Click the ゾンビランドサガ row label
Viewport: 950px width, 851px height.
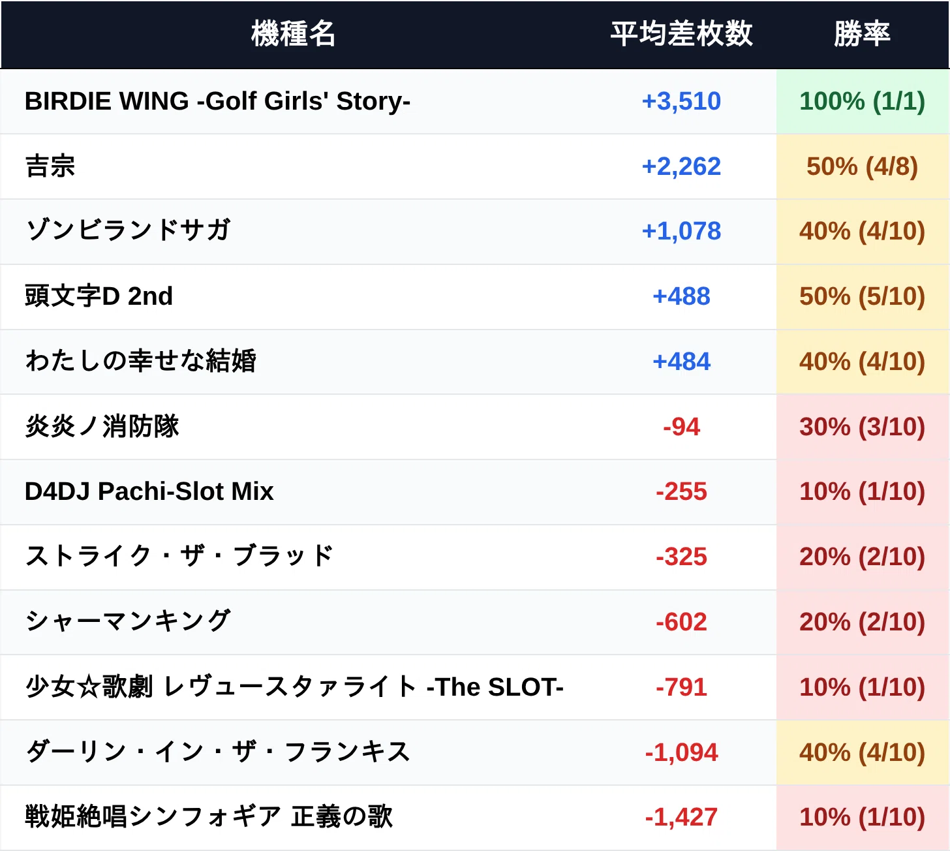coord(127,231)
